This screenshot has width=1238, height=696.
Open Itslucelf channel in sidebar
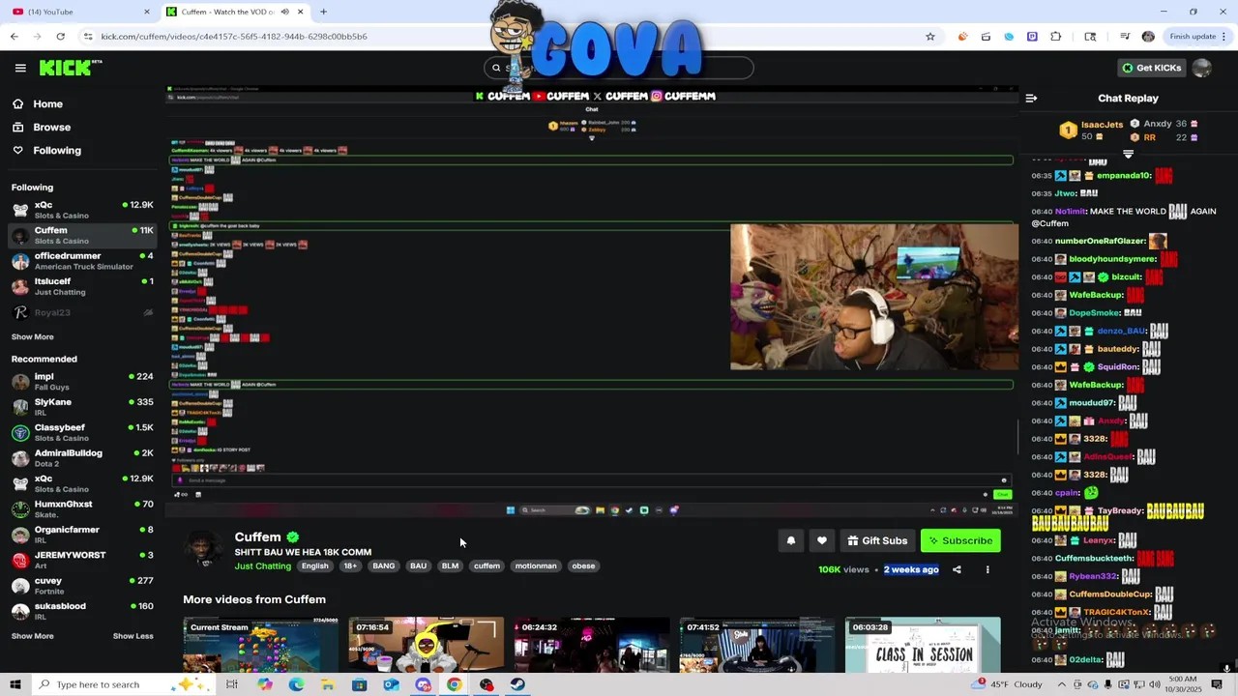click(x=82, y=286)
